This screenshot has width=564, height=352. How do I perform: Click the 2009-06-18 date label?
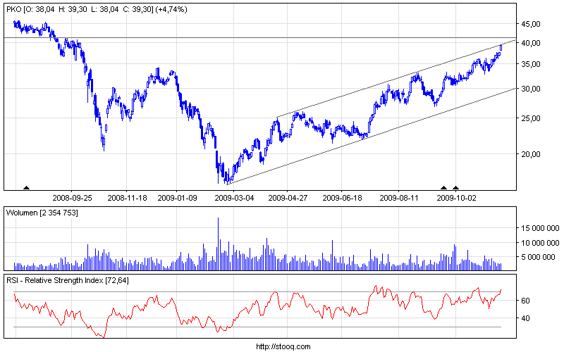343,198
